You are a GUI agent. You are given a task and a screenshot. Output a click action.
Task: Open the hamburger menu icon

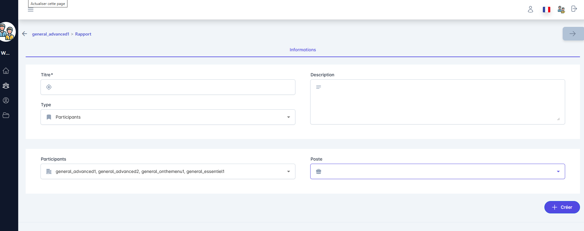31,10
